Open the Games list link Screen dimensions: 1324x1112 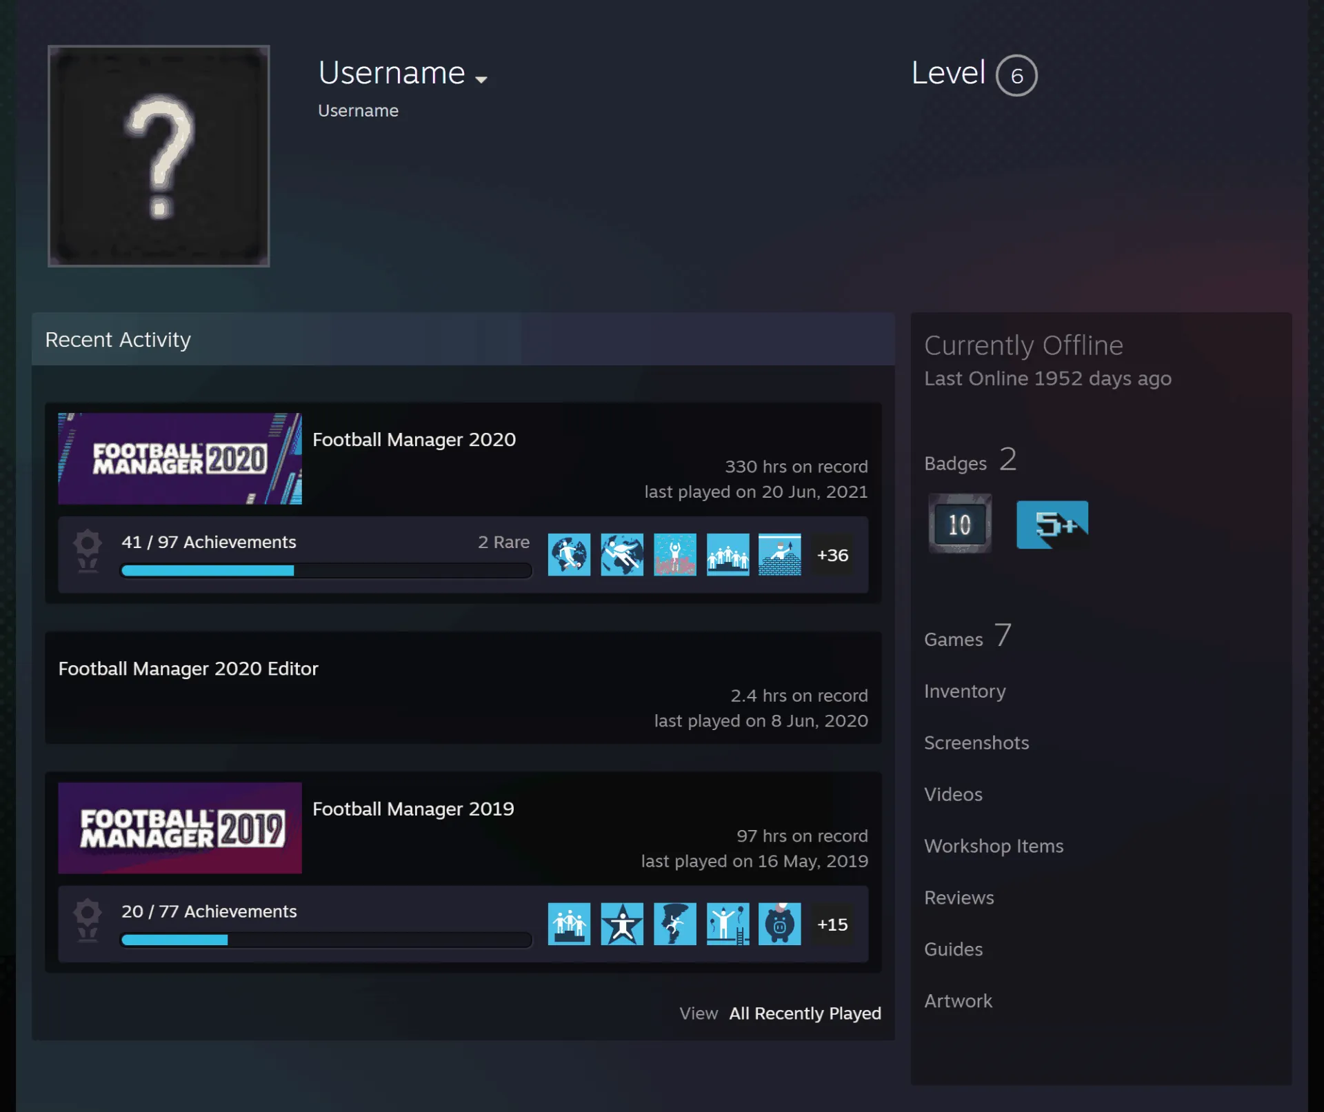pos(968,636)
